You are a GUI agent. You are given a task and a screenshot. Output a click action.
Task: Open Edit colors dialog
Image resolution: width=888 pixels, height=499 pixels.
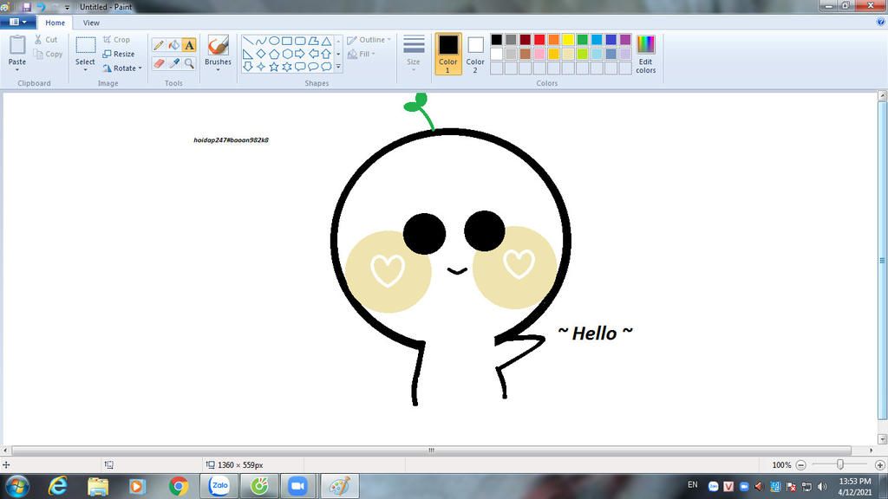coord(645,54)
